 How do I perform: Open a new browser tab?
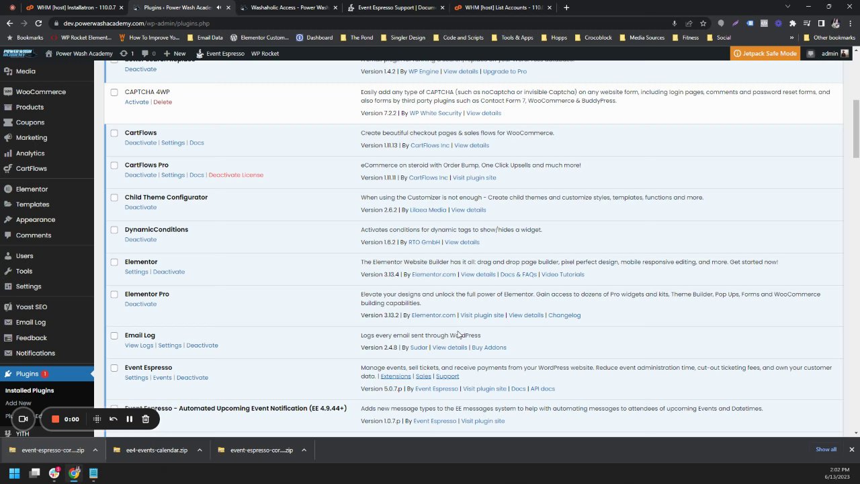(x=566, y=7)
